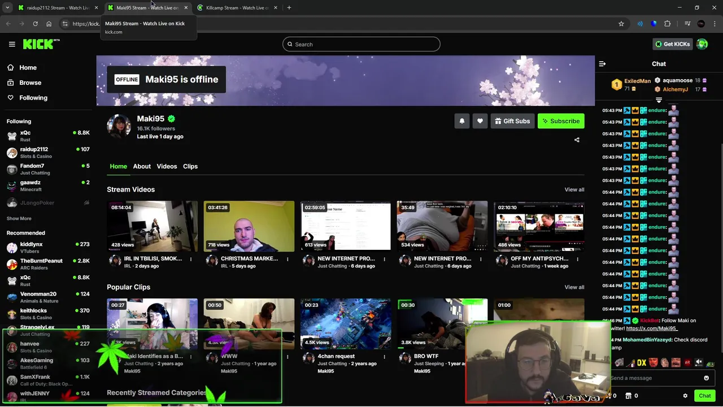
Task: Open kiddlynx recommended channel
Action: [48, 248]
